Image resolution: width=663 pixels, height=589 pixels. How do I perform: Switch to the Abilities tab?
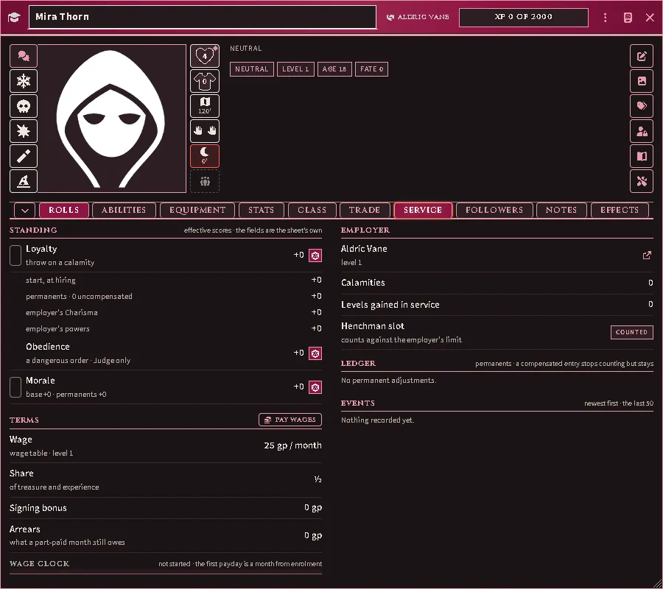tap(124, 210)
